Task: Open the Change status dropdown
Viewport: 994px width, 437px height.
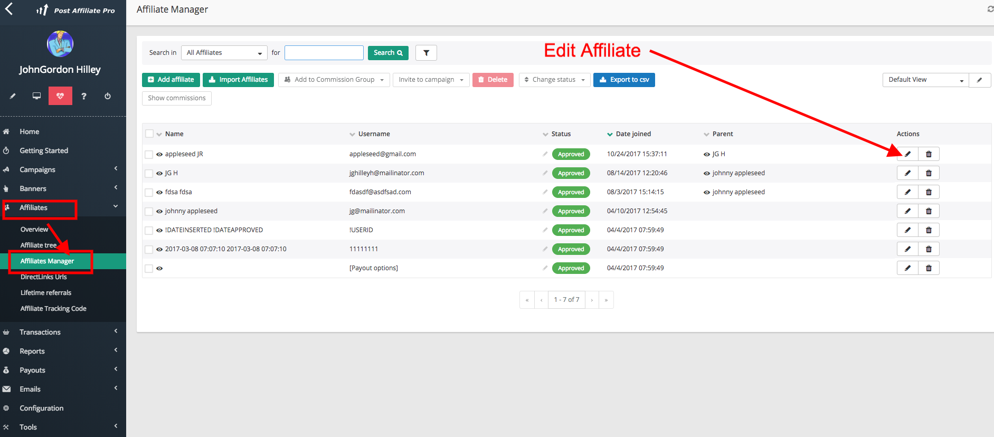Action: pyautogui.click(x=555, y=80)
